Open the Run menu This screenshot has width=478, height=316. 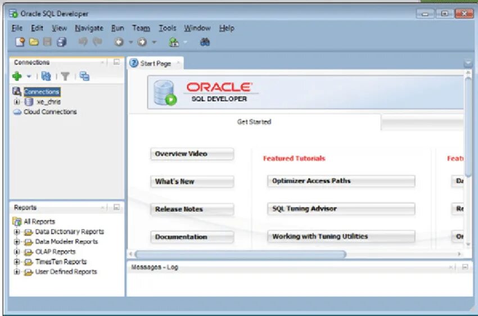click(118, 28)
